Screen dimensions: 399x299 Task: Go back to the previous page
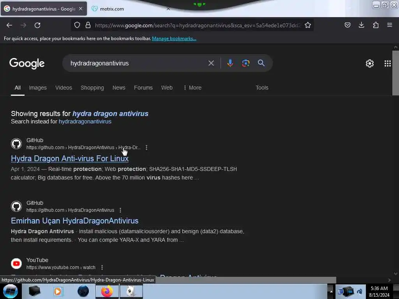click(9, 25)
